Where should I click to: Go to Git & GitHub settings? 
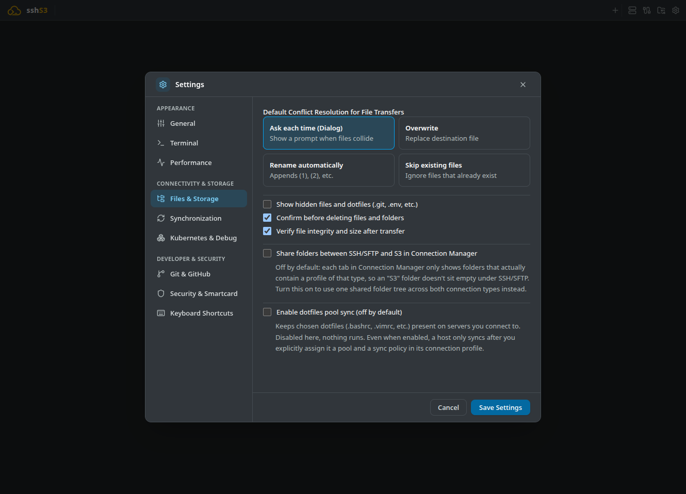pyautogui.click(x=199, y=274)
